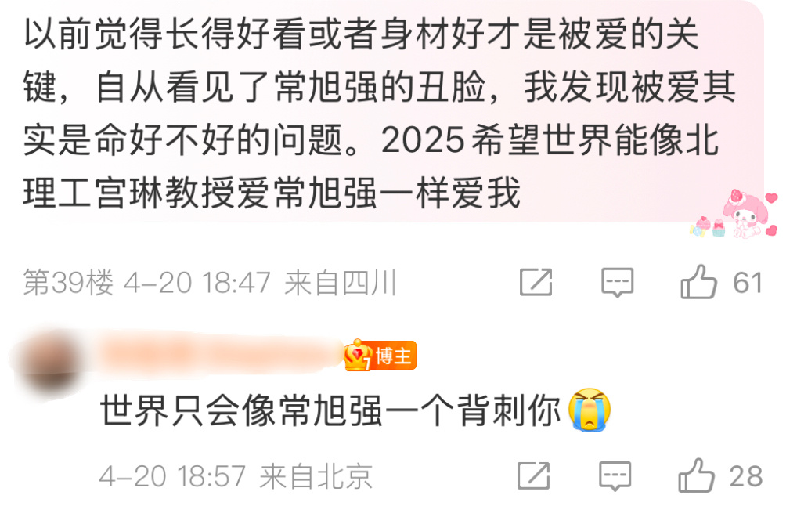Image resolution: width=797 pixels, height=506 pixels.
Task: Tap the crying face emoji
Action: (589, 410)
